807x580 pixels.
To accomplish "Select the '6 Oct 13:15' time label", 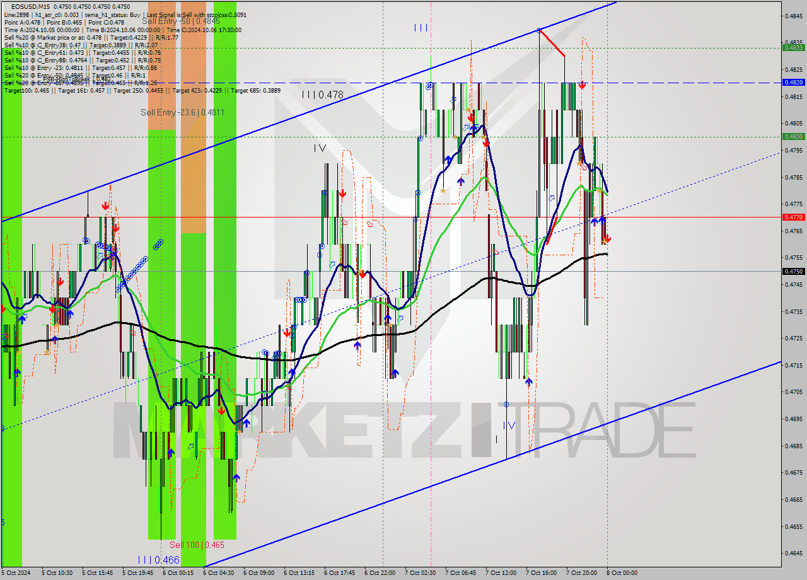I will tap(299, 573).
